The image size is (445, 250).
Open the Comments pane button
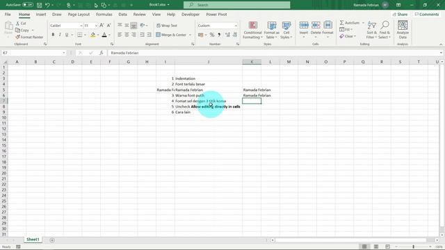[426, 14]
